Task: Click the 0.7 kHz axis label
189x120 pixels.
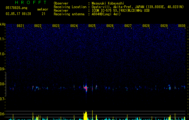Action: coord(3,99)
